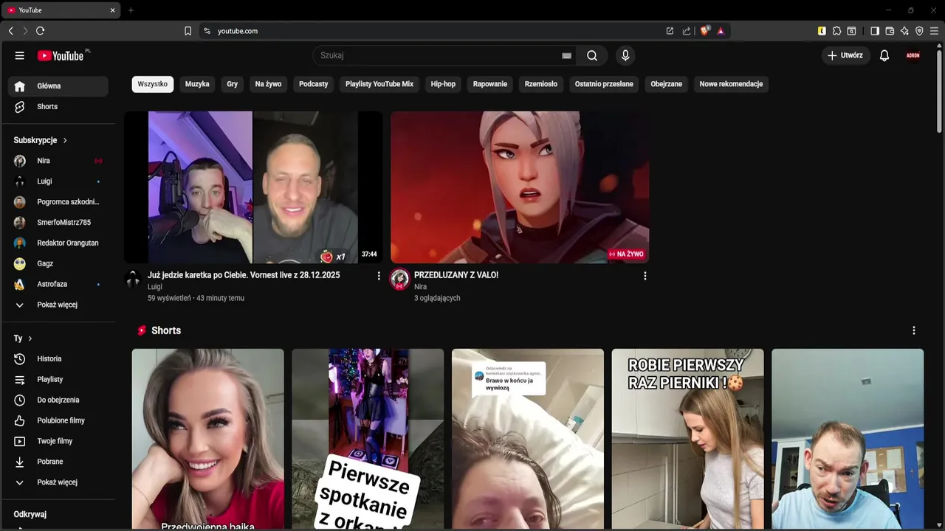The height and width of the screenshot is (531, 945).
Task: Open Brave VPN shield icon
Action: pos(919,31)
